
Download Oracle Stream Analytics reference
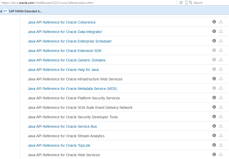pos(221,135)
